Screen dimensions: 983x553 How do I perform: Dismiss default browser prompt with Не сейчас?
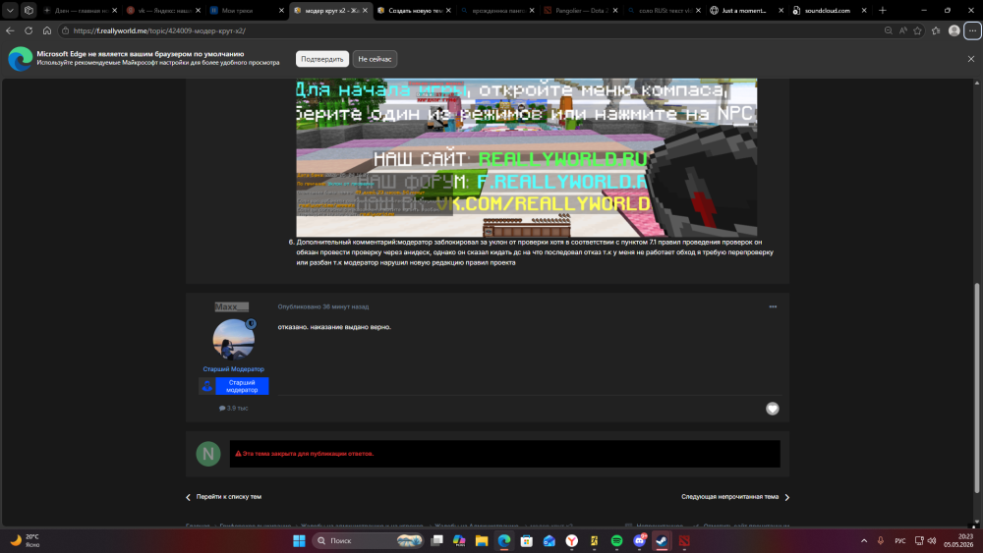(x=375, y=59)
